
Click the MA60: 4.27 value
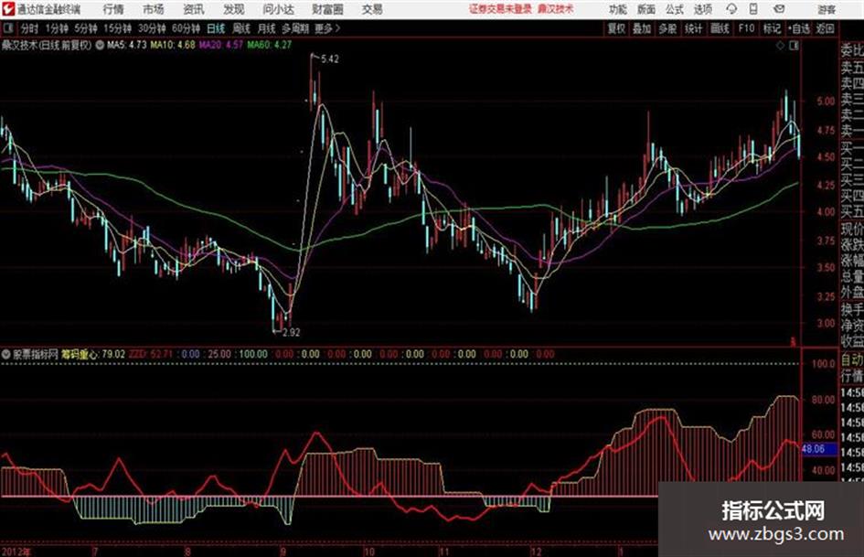point(269,45)
